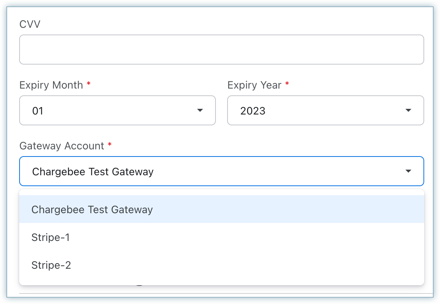
Task: Click the Gateway Account dropdown arrow icon
Action: [x=408, y=171]
